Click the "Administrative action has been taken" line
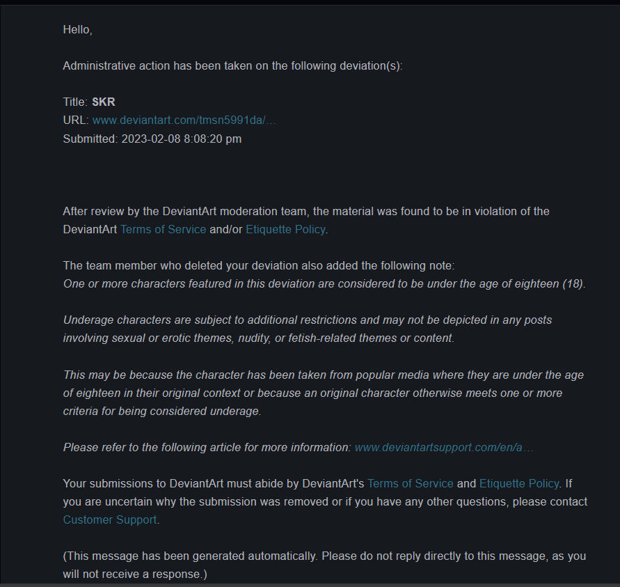620x587 pixels. (x=232, y=65)
